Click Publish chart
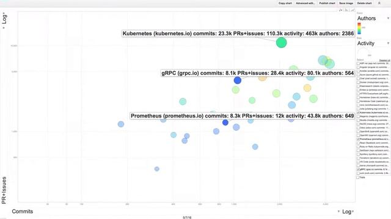Screen dimensions: 391x219 (x=327, y=3)
